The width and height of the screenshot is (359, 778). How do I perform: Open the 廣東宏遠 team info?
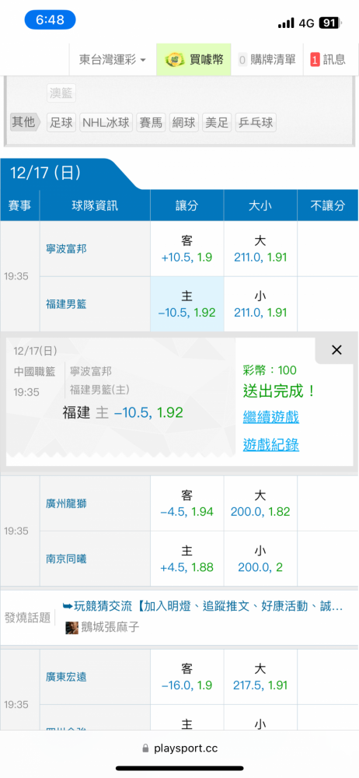click(66, 677)
